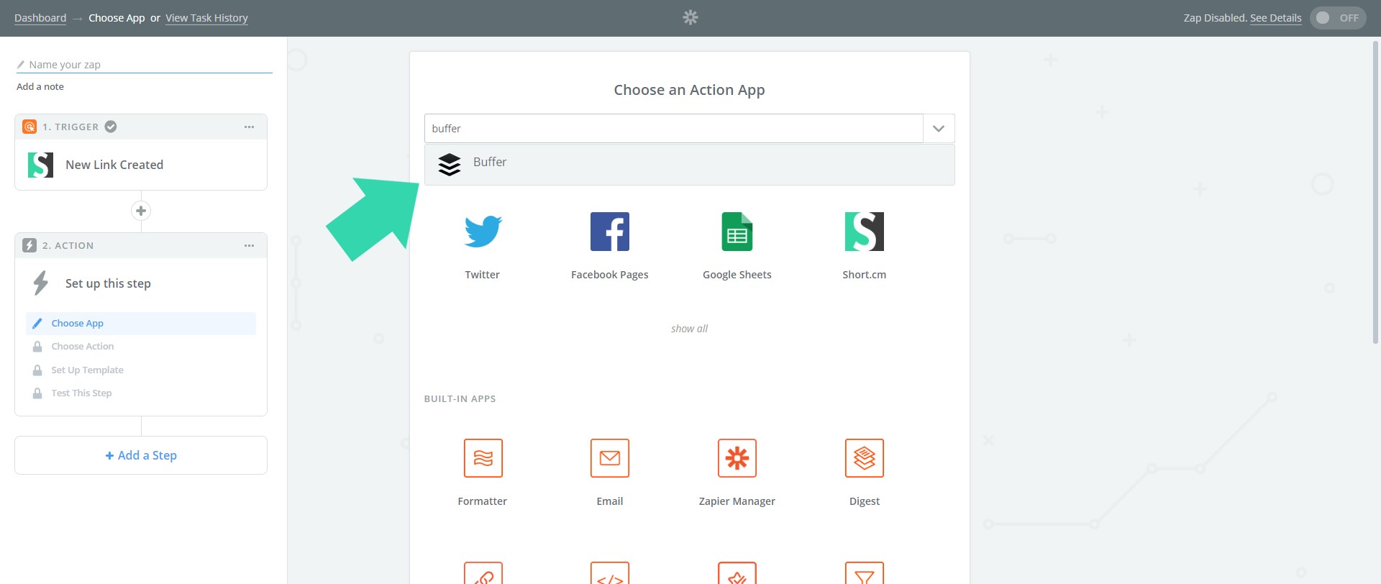Open the Action step options menu
Screen dimensions: 1381x584
[x=249, y=246]
